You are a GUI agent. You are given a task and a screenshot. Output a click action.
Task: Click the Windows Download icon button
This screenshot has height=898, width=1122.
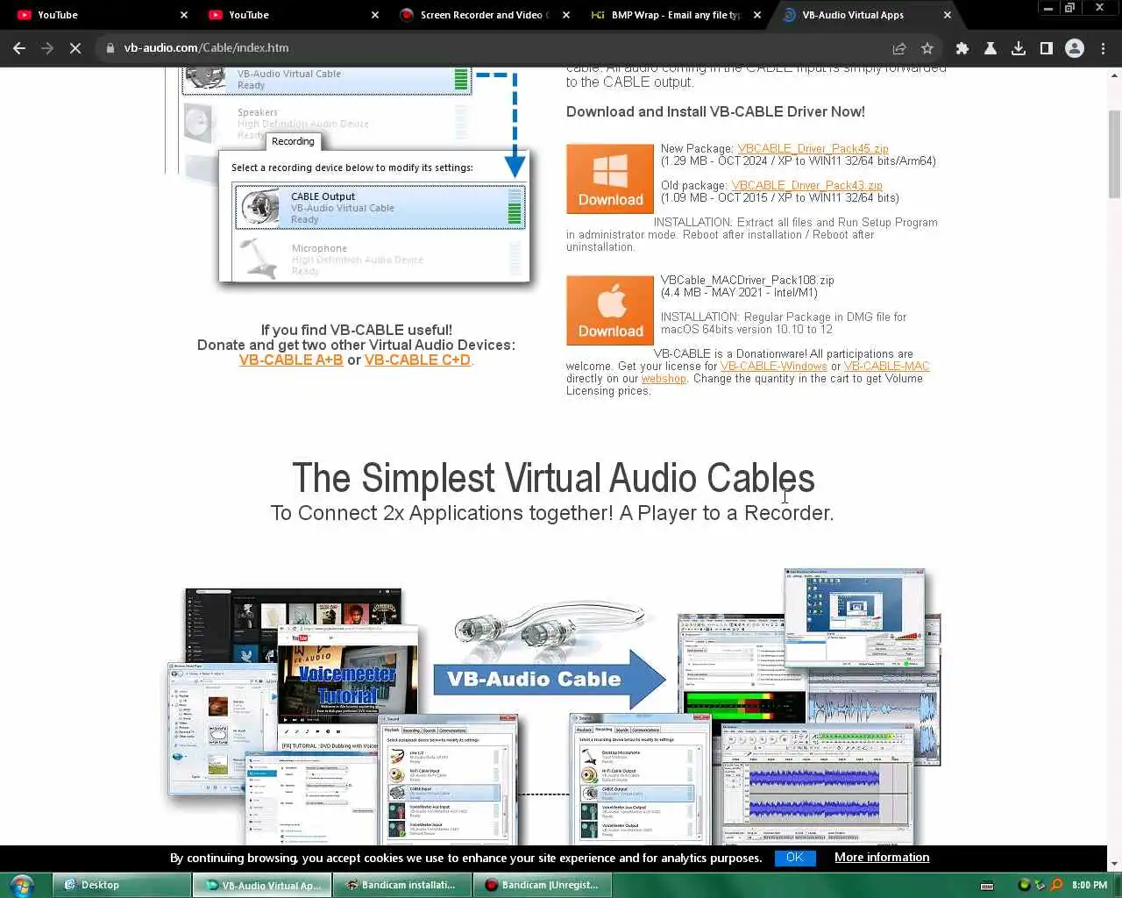point(610,179)
